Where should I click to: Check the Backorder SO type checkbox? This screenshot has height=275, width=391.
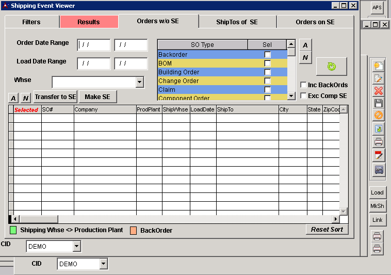click(x=267, y=55)
